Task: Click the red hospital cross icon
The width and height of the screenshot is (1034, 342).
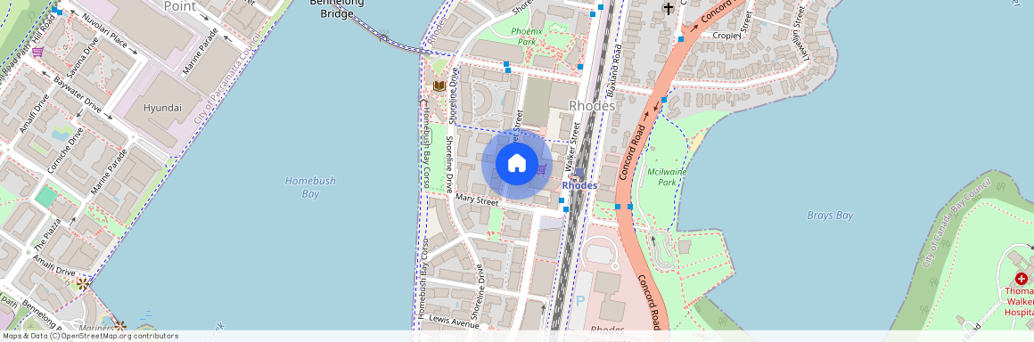Action: pyautogui.click(x=1022, y=279)
